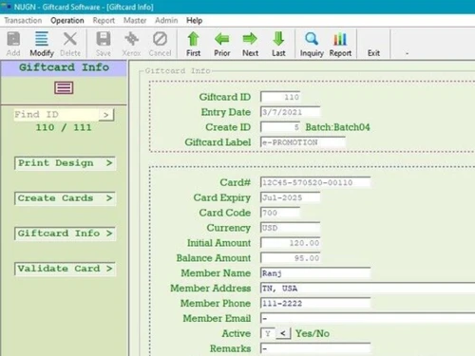Screen dimensions: 475x356
Task: Click the Member Email field
Action: 368,318
